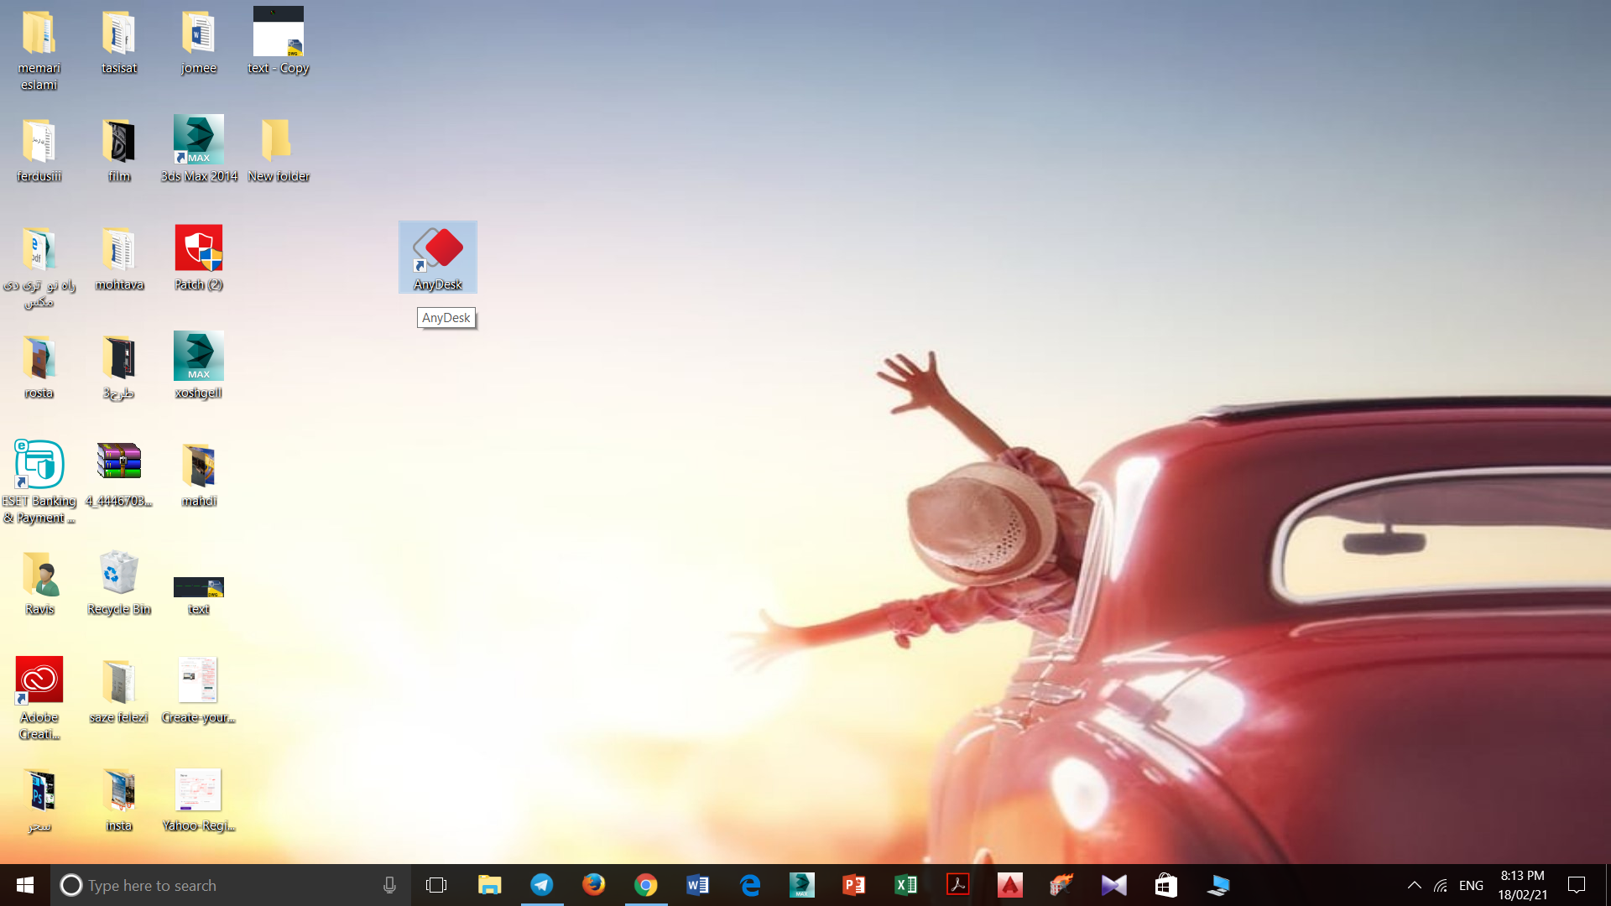Open the ESET Banking & Payment shortcut
The width and height of the screenshot is (1611, 906).
(x=39, y=483)
